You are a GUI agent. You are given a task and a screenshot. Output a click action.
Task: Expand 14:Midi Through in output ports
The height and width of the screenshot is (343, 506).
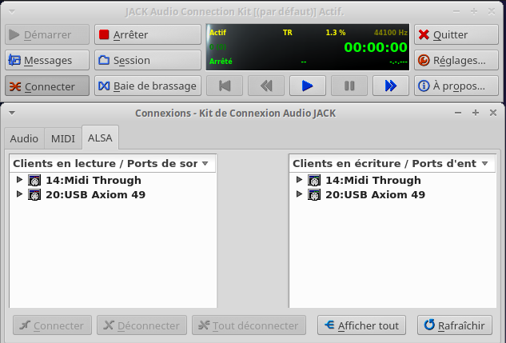pos(20,180)
